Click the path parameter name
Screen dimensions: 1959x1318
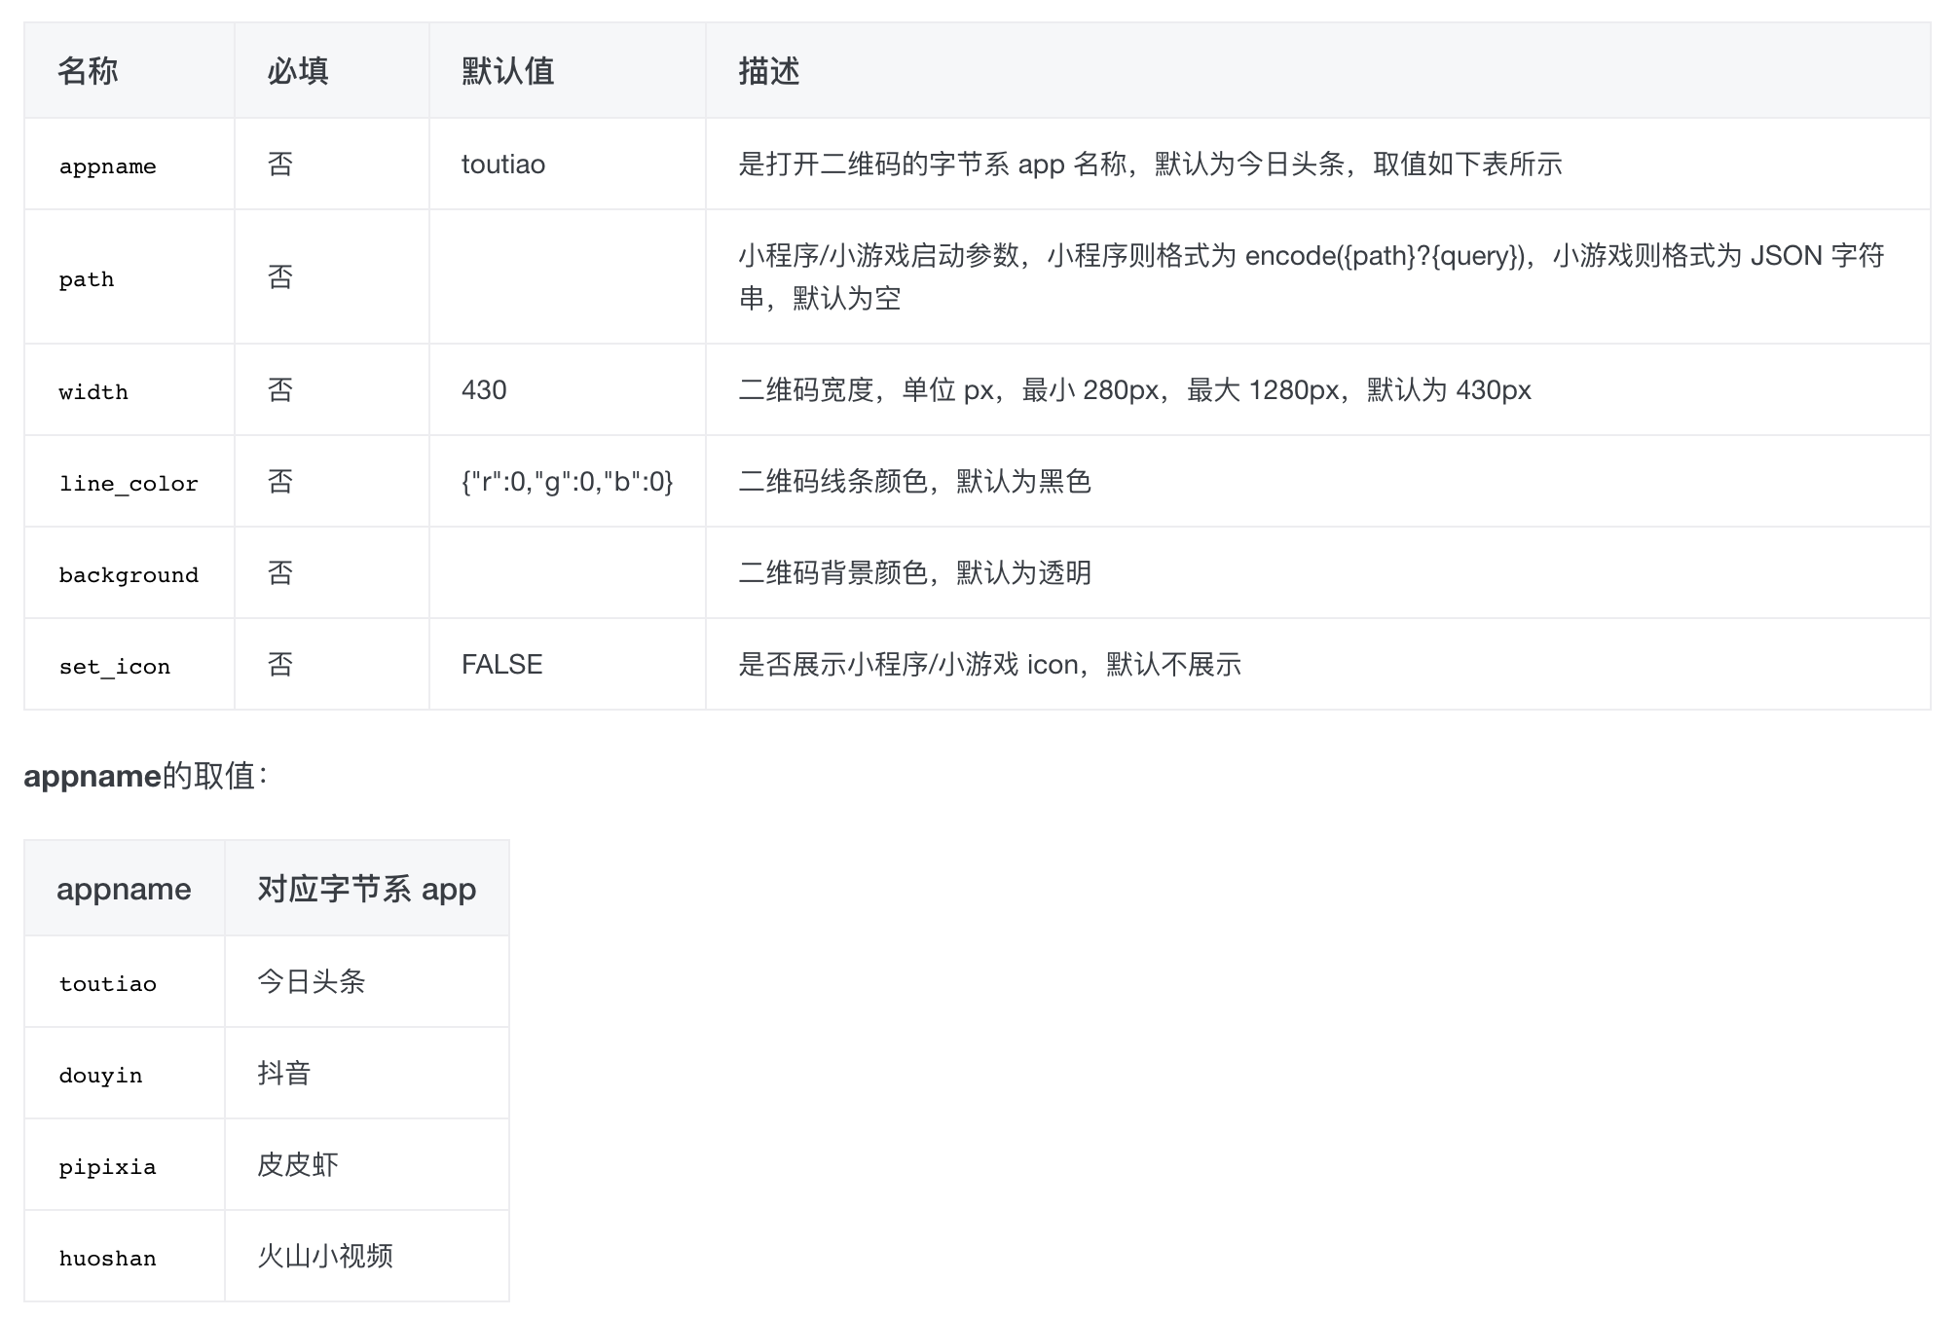[x=87, y=279]
